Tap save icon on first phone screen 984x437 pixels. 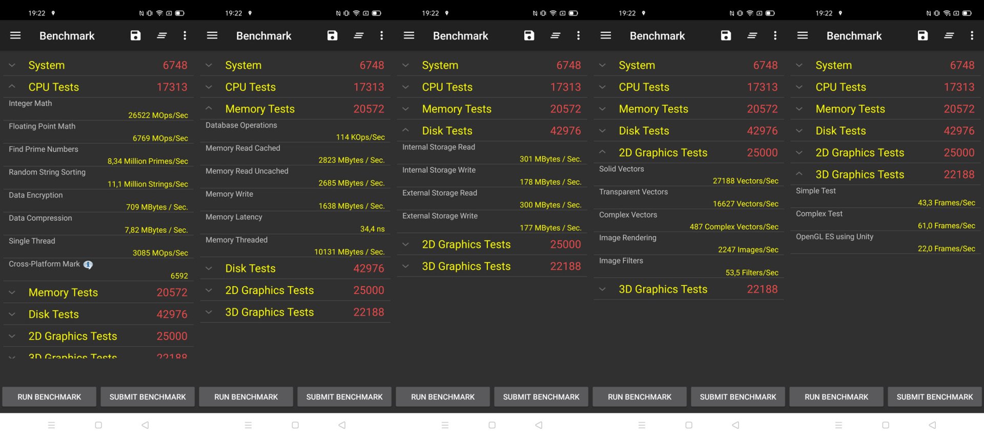click(135, 35)
